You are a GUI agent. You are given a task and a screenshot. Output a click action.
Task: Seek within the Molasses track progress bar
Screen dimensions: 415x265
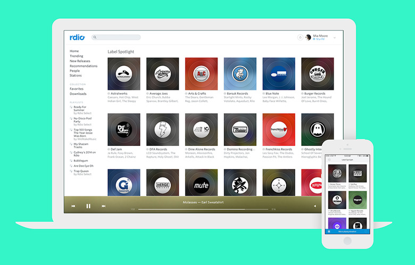(x=202, y=209)
